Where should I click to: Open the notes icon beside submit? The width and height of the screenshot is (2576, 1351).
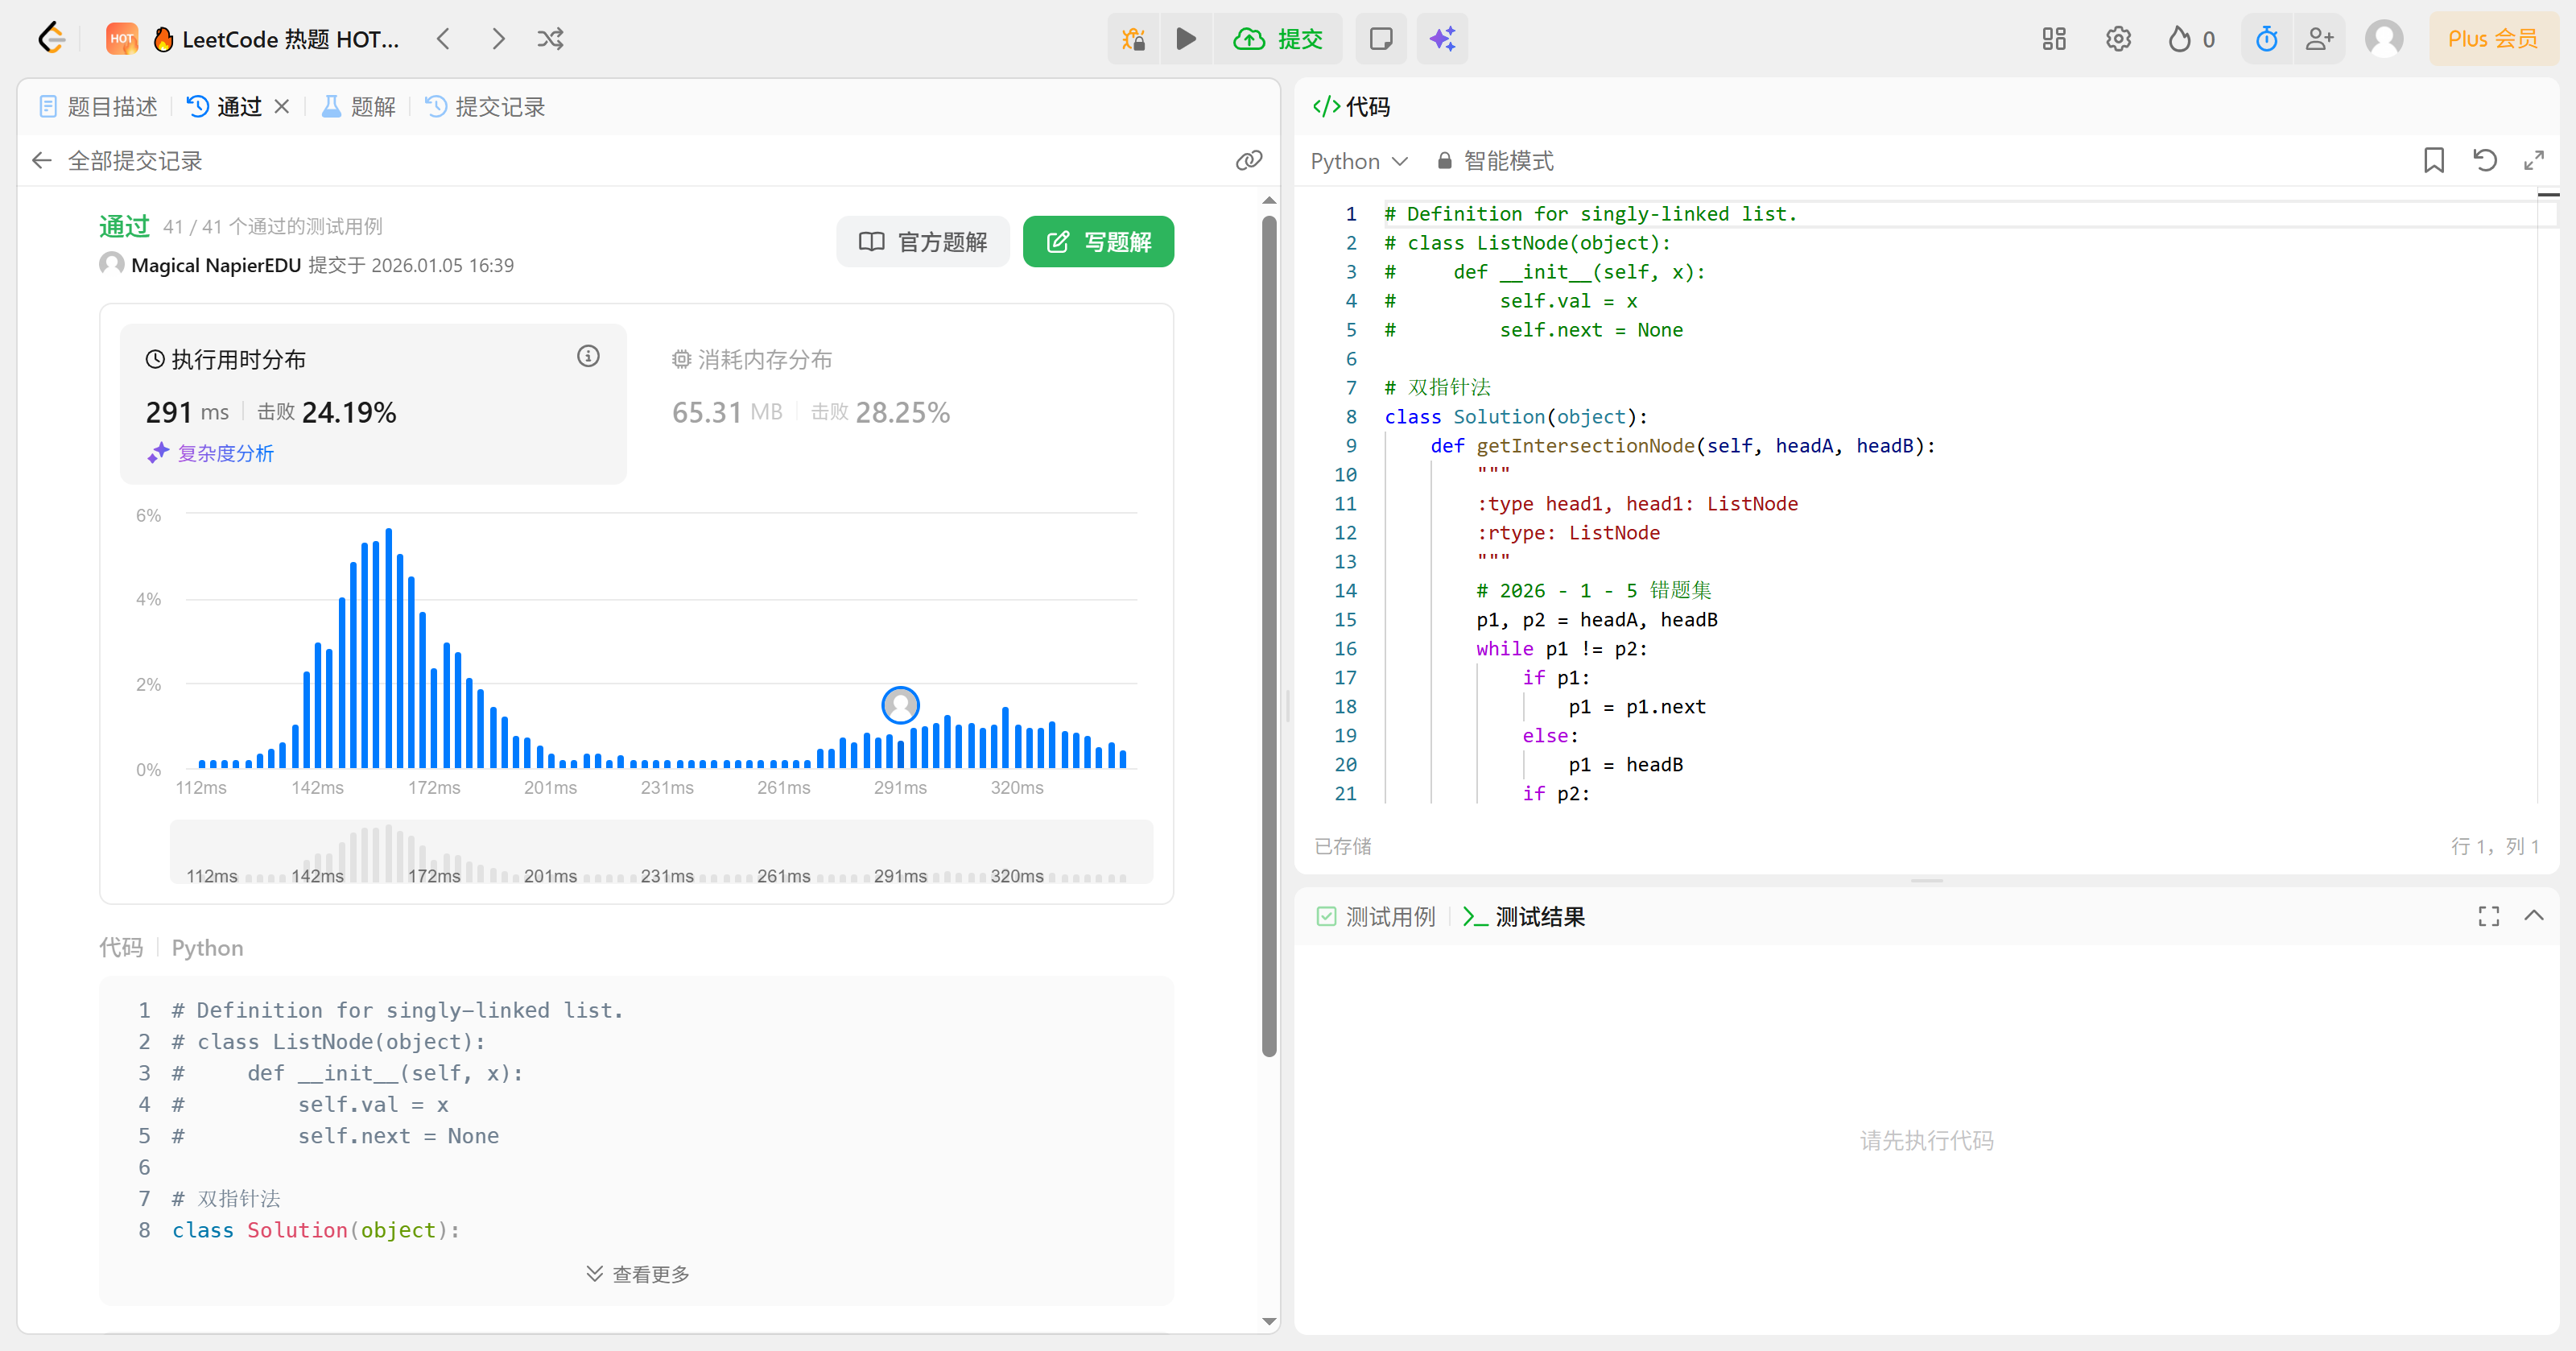point(1381,39)
